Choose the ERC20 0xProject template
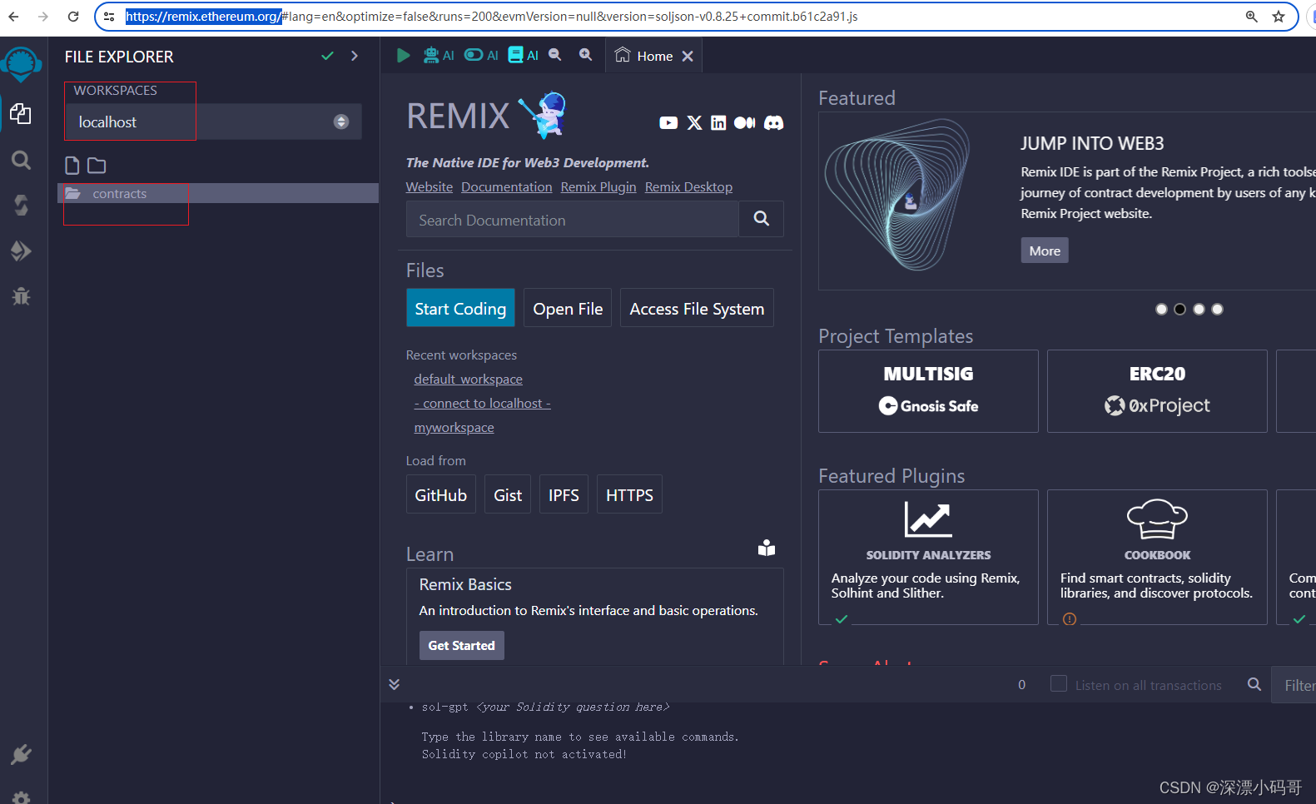This screenshot has width=1316, height=804. point(1157,391)
